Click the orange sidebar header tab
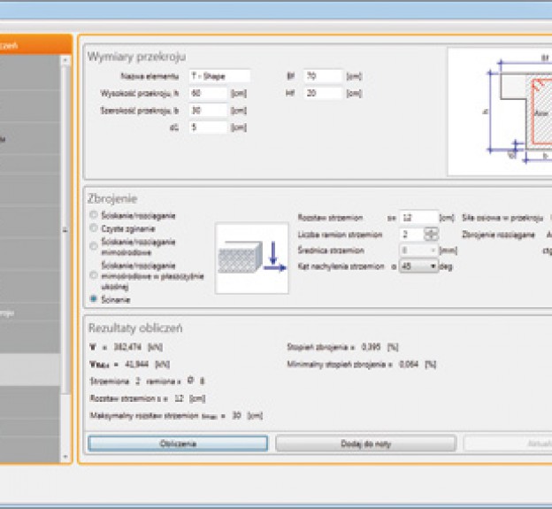 click(35, 43)
